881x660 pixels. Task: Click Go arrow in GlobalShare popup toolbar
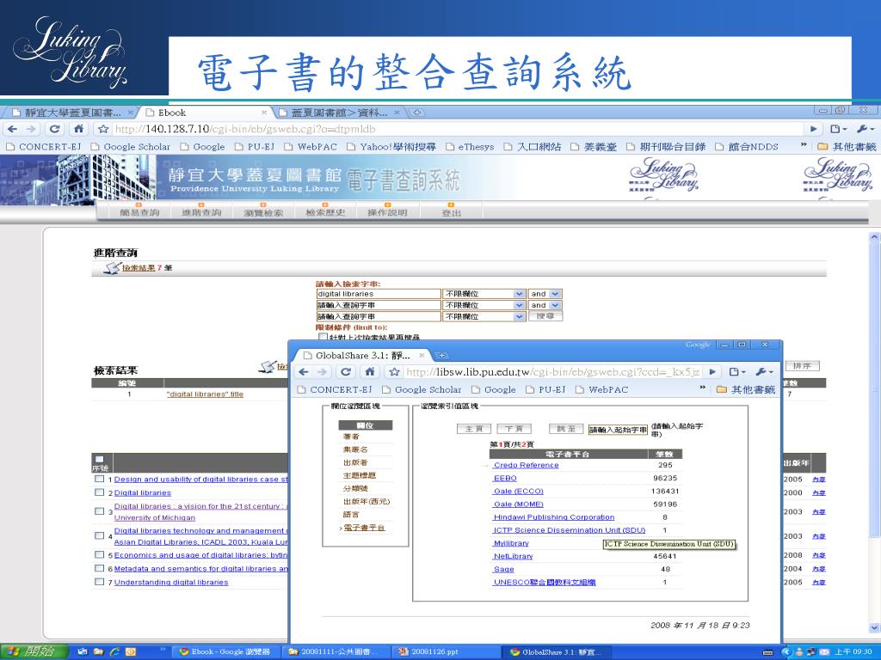712,371
